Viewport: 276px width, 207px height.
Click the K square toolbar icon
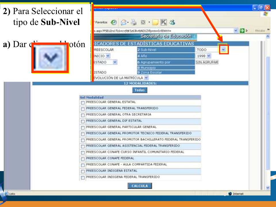pos(164,22)
